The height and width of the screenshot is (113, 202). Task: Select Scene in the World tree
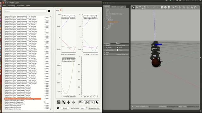[x=108, y=12]
